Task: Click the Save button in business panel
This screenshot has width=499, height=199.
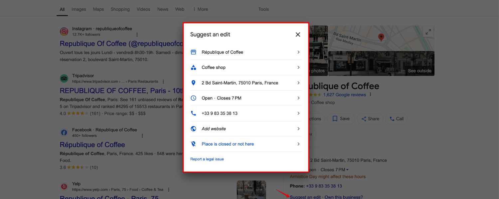Action: pos(341,119)
